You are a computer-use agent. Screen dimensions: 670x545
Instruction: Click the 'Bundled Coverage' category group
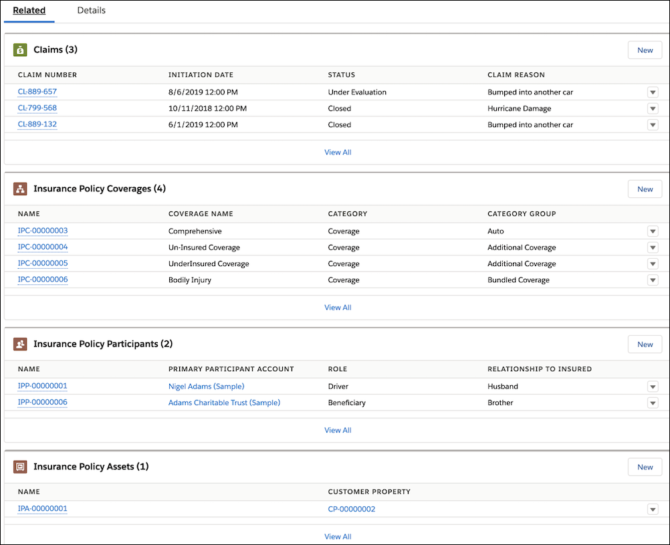tap(518, 280)
